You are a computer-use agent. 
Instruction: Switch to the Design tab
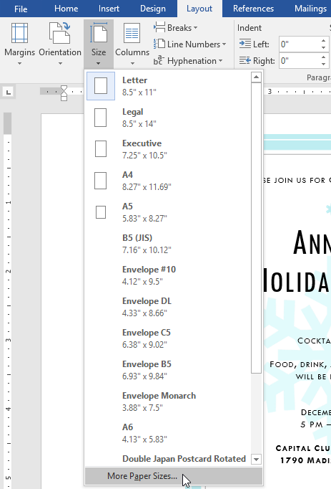click(153, 9)
